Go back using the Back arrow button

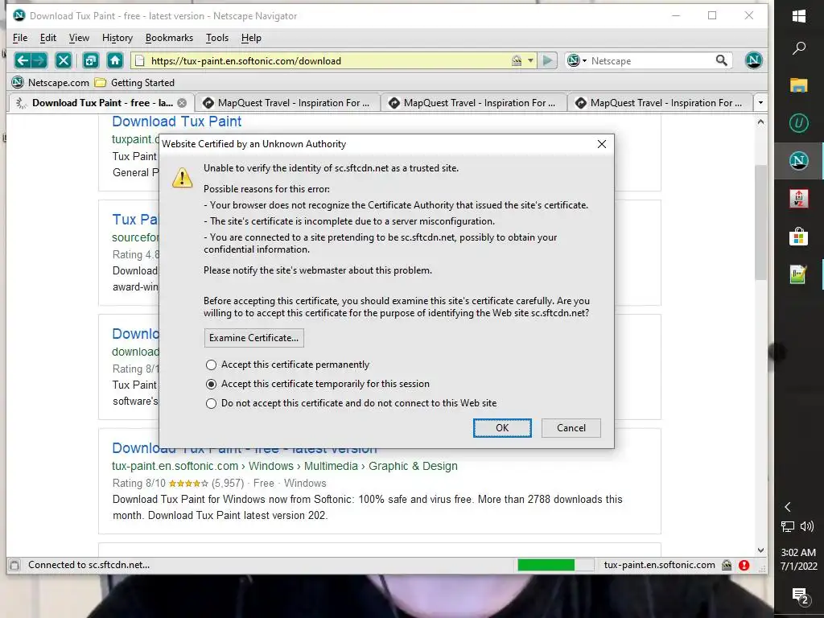coord(22,60)
